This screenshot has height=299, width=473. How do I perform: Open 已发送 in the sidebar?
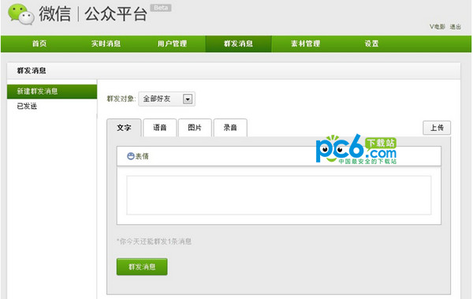click(x=27, y=107)
